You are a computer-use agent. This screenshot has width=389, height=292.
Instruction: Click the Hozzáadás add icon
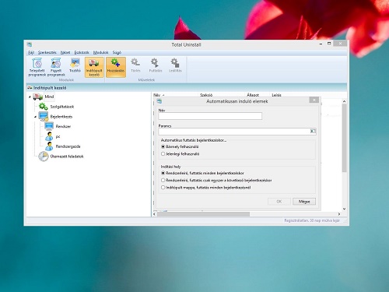tap(116, 67)
